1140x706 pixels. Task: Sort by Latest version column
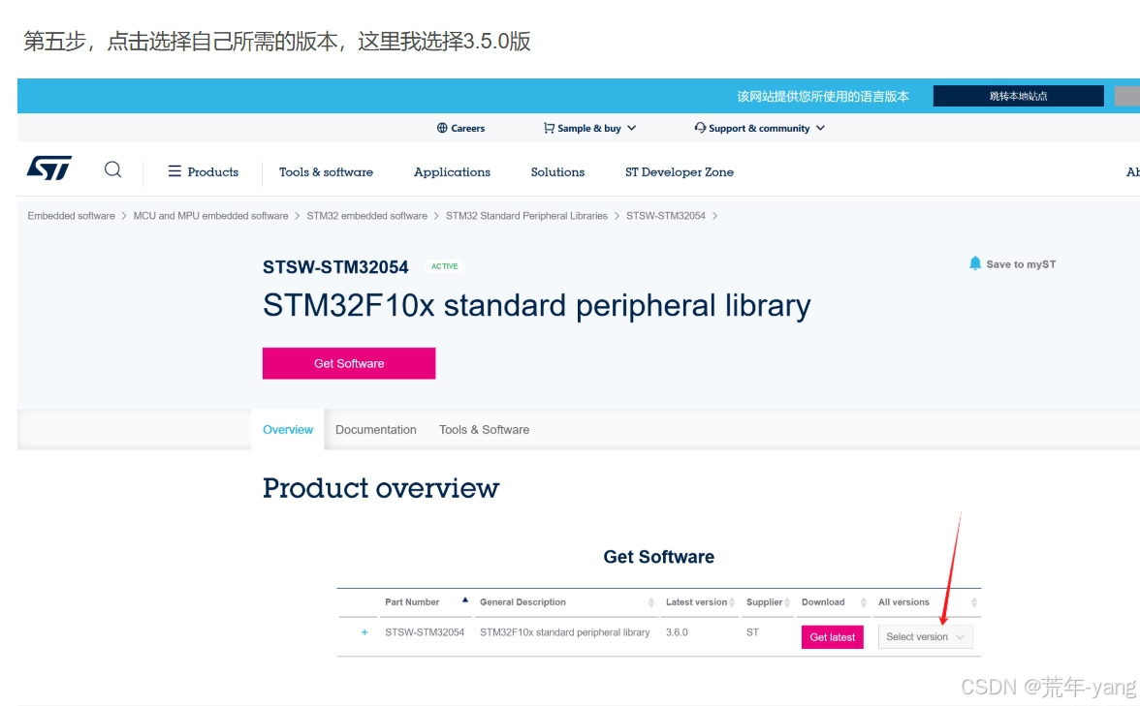[700, 602]
